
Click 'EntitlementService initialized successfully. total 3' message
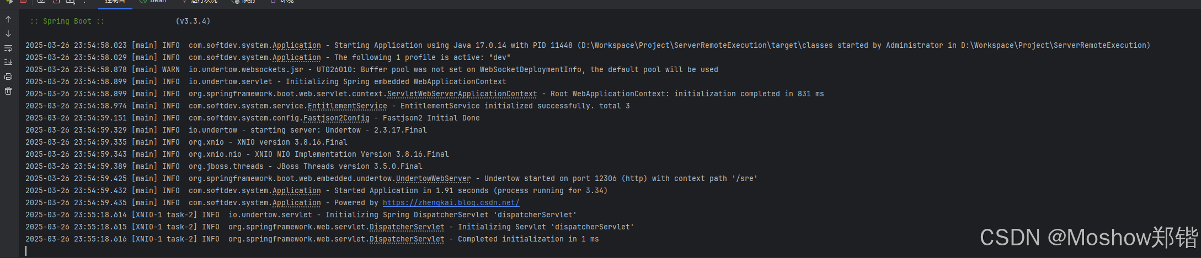coord(515,106)
